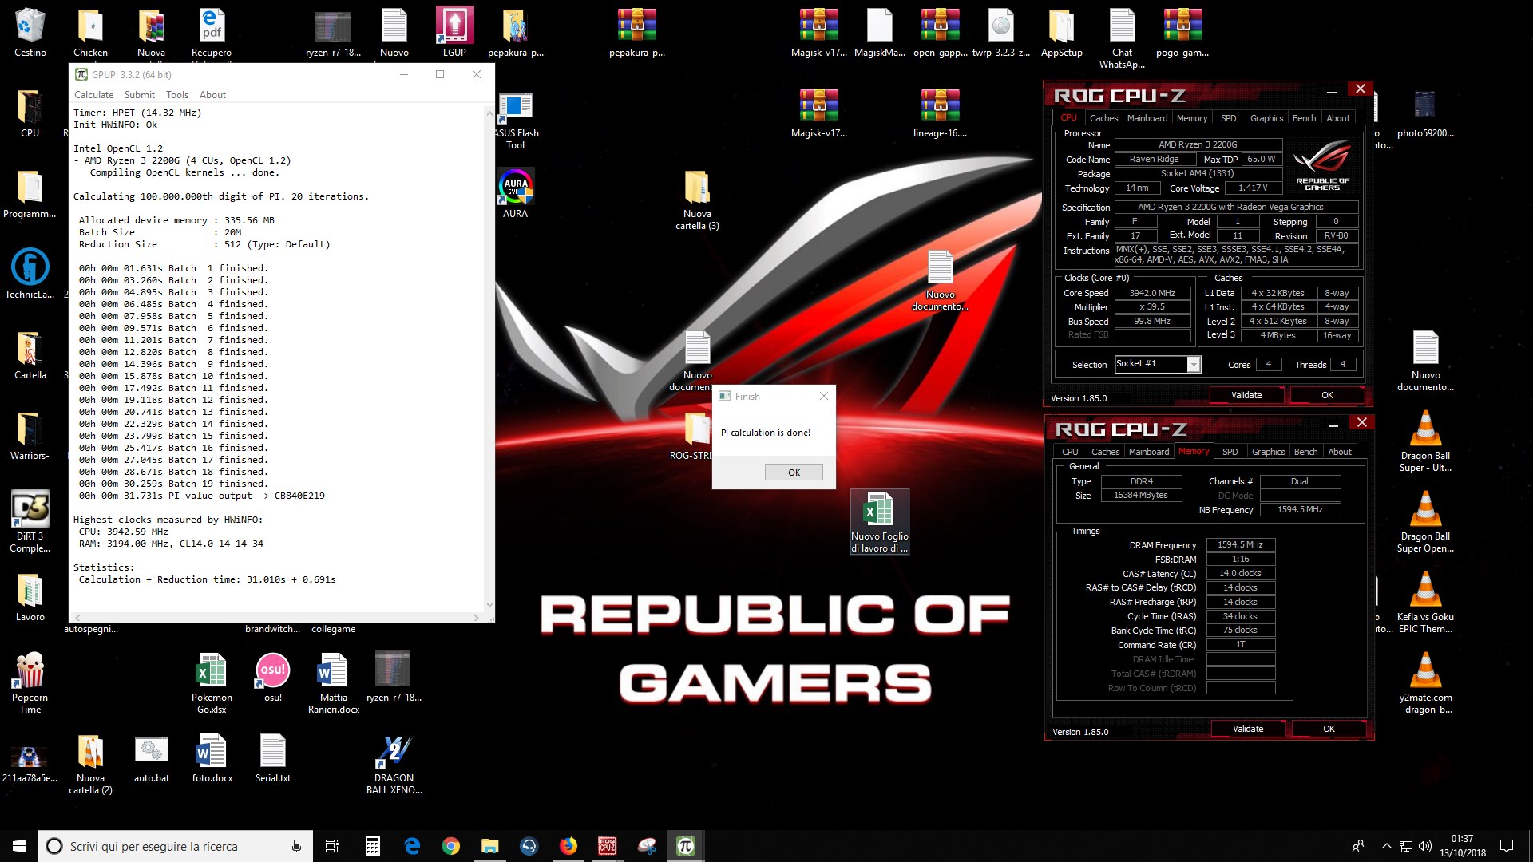Click OK in the Finish dialog

(794, 473)
